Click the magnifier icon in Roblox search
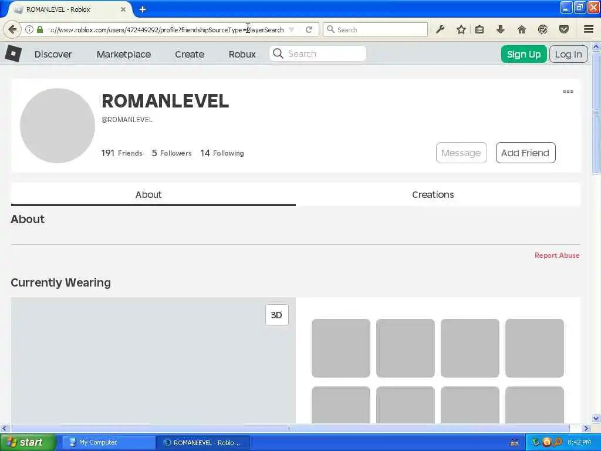 pos(278,53)
